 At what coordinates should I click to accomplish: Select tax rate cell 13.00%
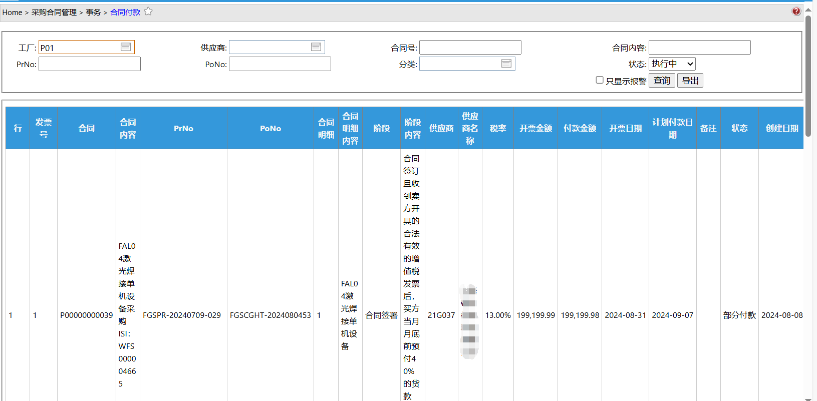498,315
